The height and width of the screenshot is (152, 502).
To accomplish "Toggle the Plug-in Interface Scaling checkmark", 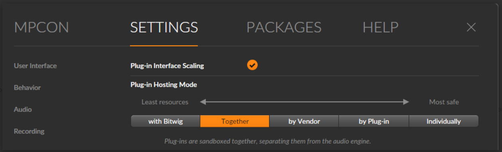I will tap(252, 65).
